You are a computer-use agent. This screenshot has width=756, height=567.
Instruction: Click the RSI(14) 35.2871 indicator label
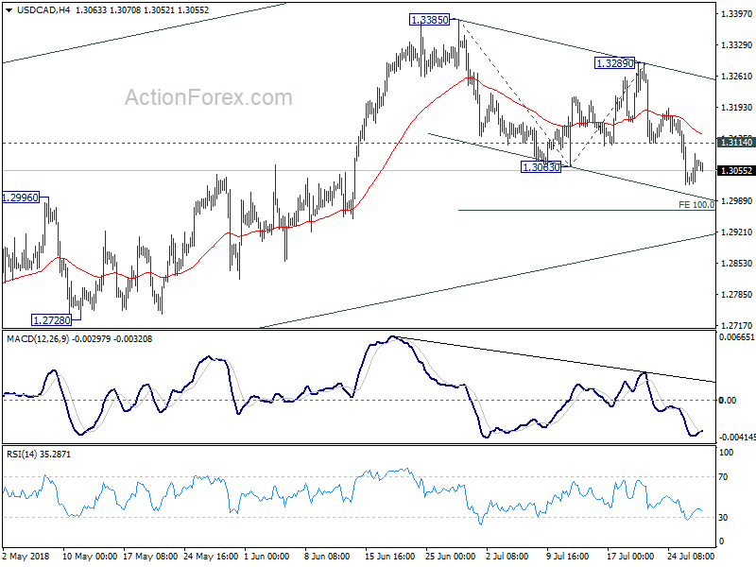pos(38,455)
